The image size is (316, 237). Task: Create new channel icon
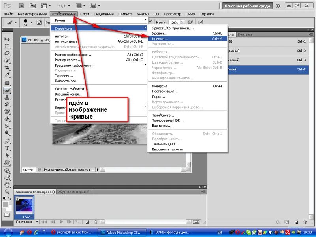tap(296, 222)
